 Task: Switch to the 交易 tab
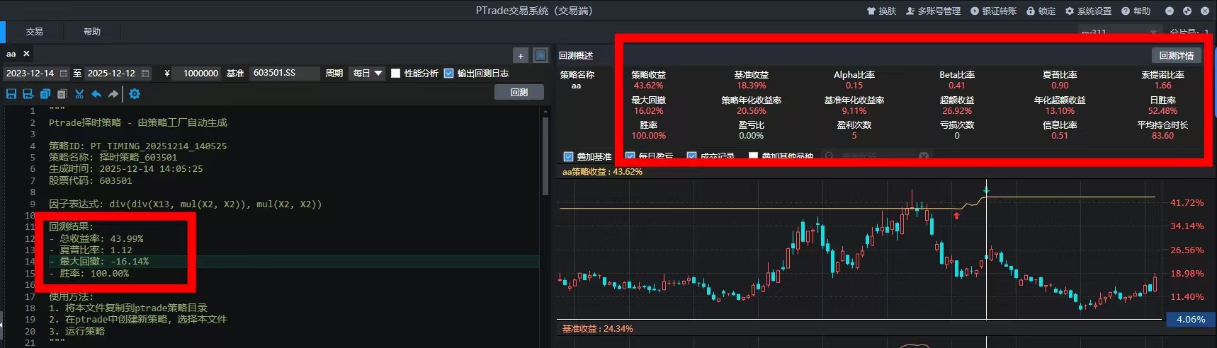[x=34, y=32]
